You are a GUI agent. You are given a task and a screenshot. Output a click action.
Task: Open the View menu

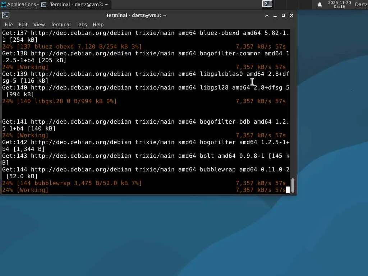(39, 24)
